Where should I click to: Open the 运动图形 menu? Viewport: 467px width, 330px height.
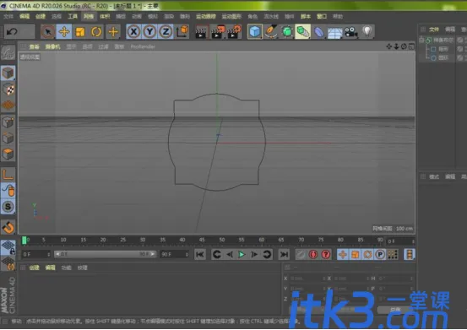231,16
